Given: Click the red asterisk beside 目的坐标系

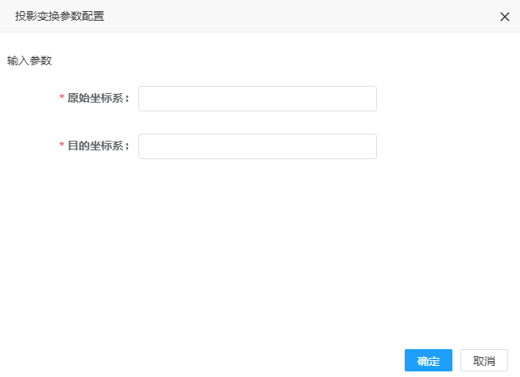Looking at the screenshot, I should coord(61,145).
